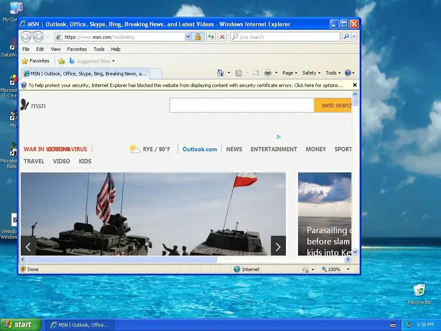Open the Edit menu

(x=40, y=49)
